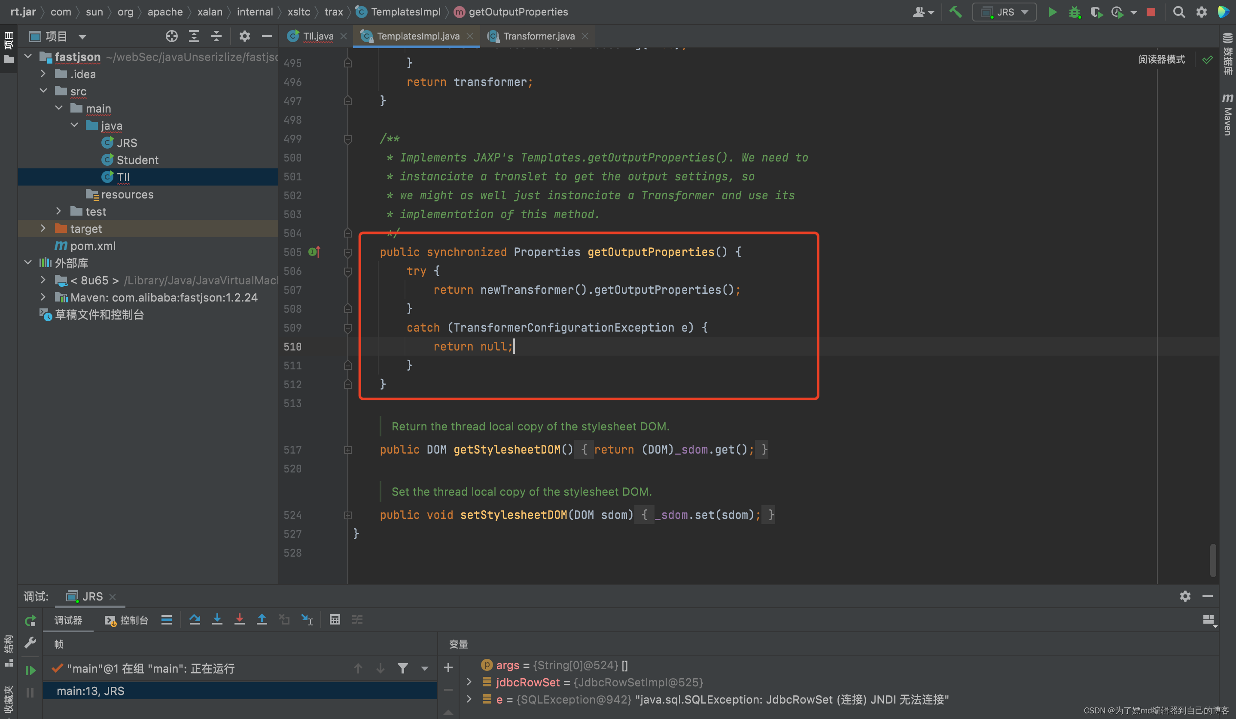The height and width of the screenshot is (719, 1236).
Task: Select main:13, JRS stack frame
Action: pos(239,691)
